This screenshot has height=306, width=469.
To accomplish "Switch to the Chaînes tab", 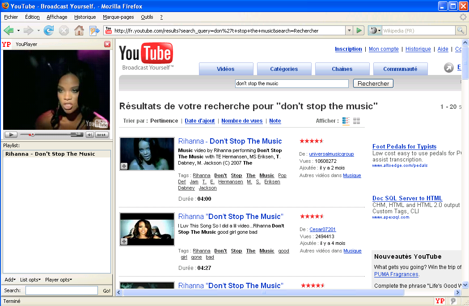I will pyautogui.click(x=342, y=69).
